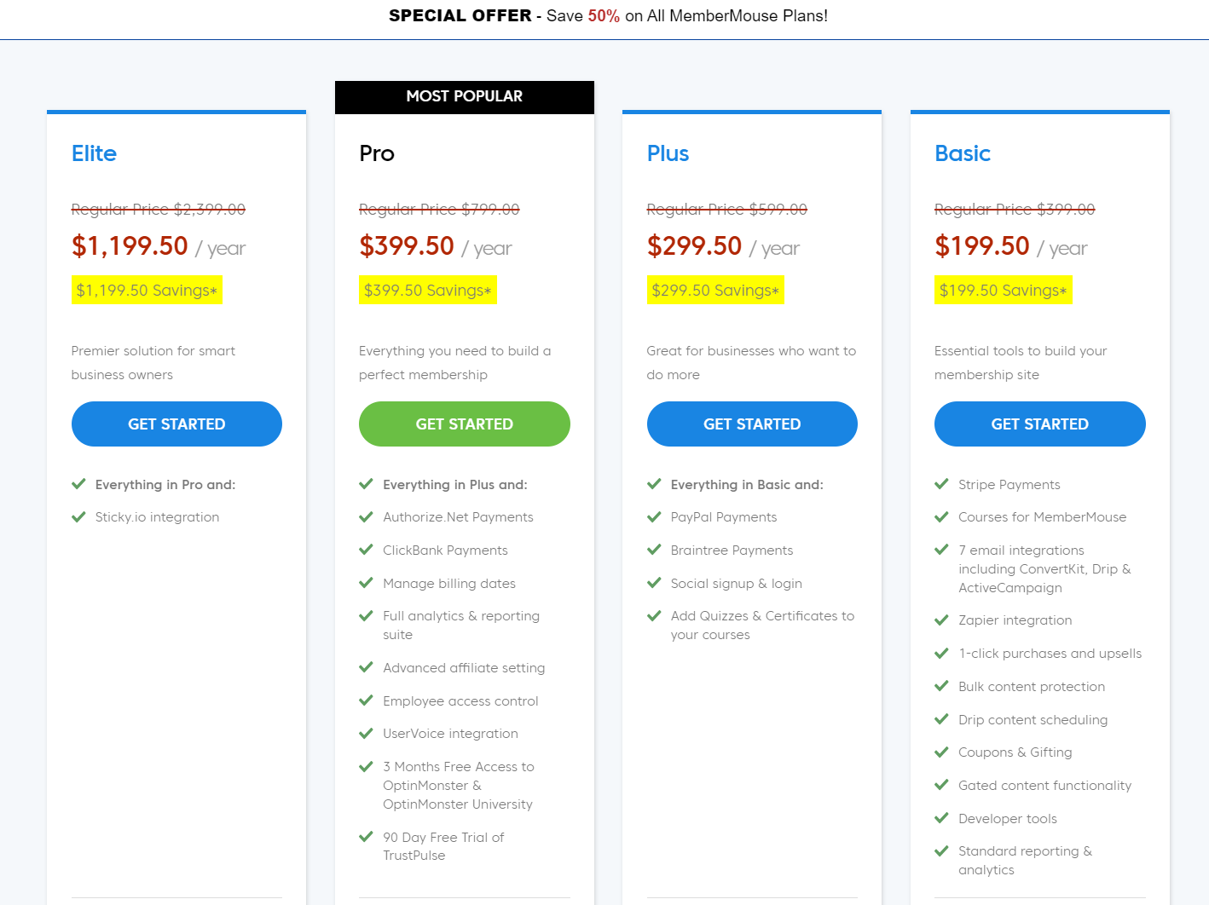Click Get Started for the Elite plan
The image size is (1209, 905).
pyautogui.click(x=176, y=424)
